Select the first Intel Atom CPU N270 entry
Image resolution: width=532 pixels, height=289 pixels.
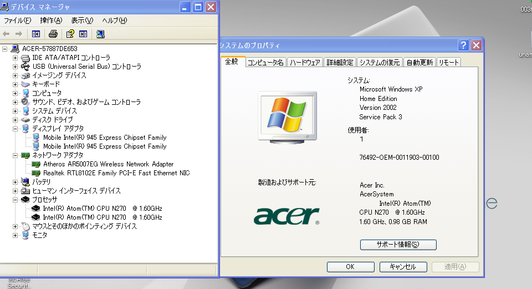103,209
